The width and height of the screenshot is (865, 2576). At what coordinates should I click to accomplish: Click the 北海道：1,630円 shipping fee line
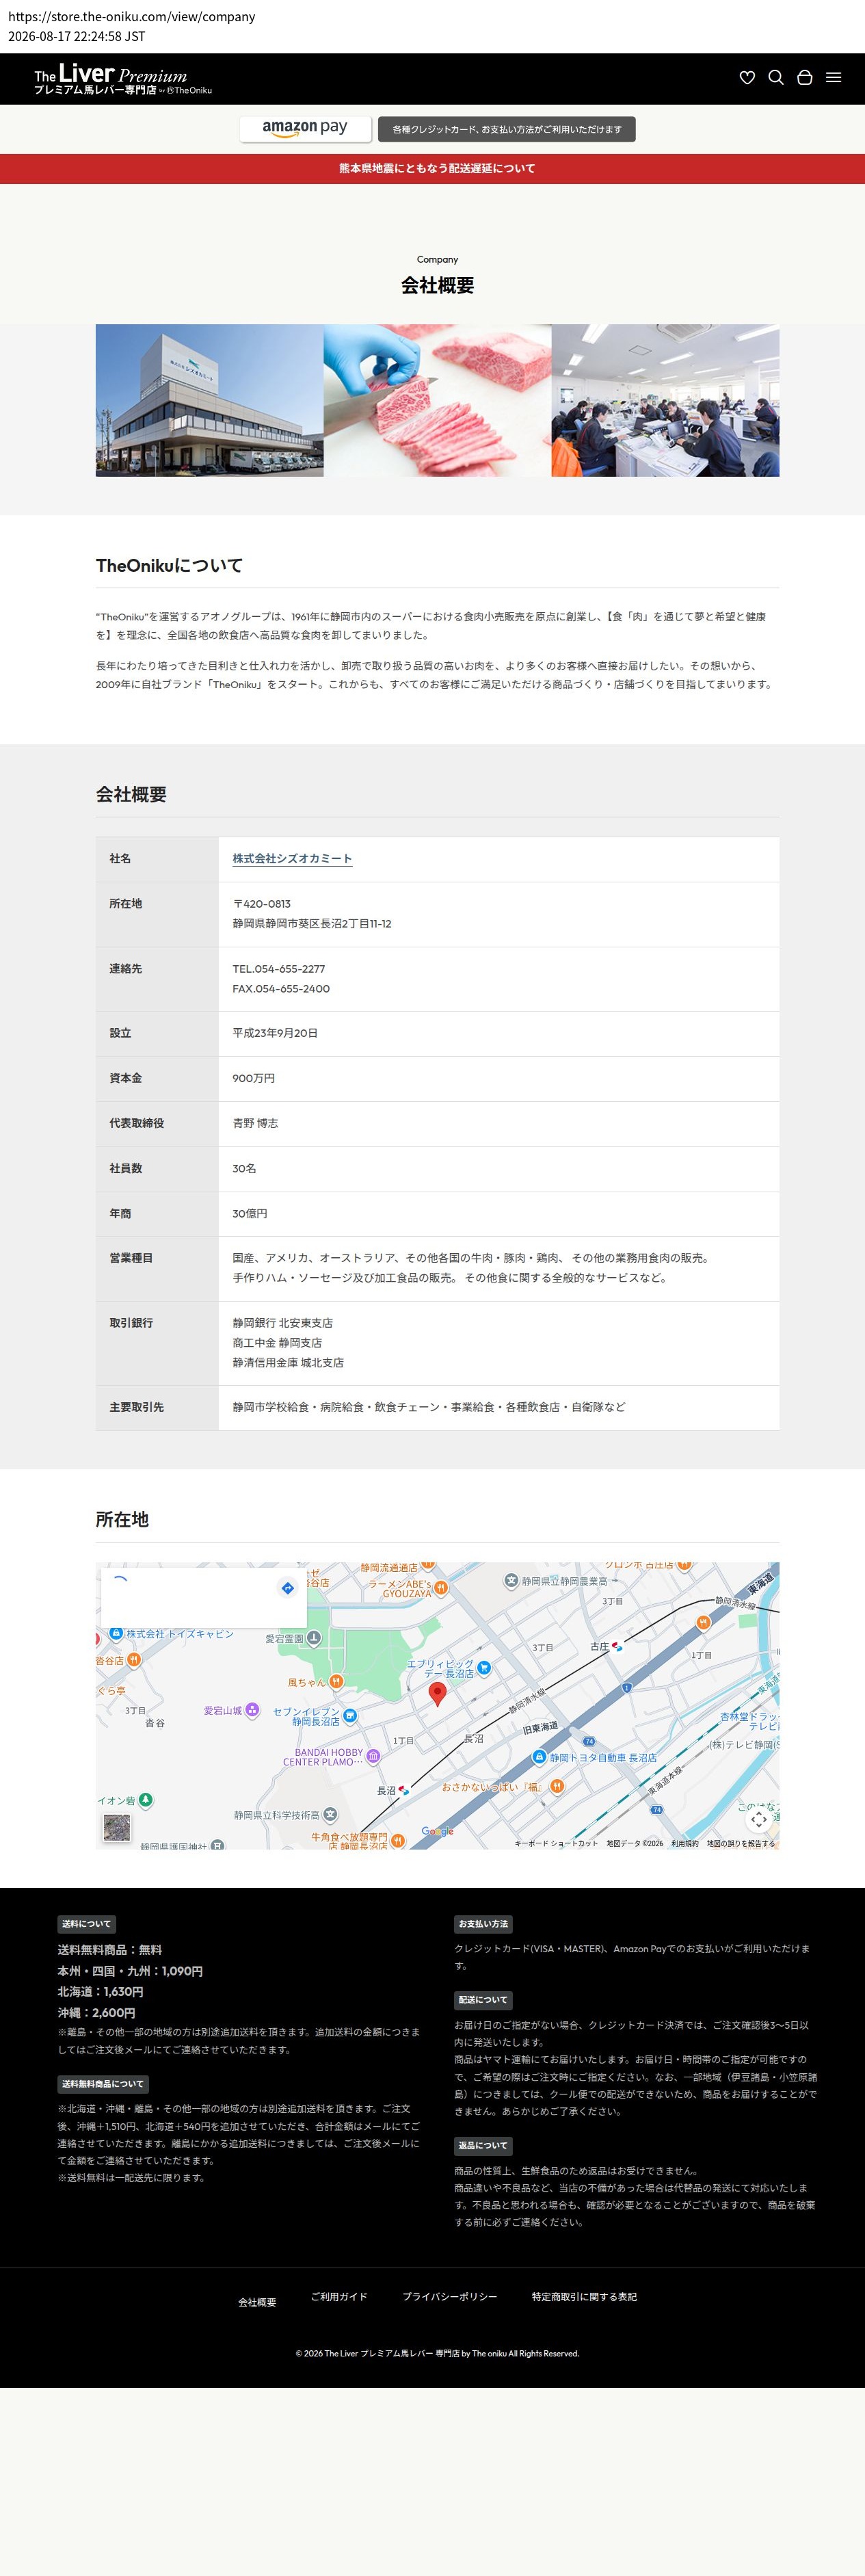[100, 1991]
